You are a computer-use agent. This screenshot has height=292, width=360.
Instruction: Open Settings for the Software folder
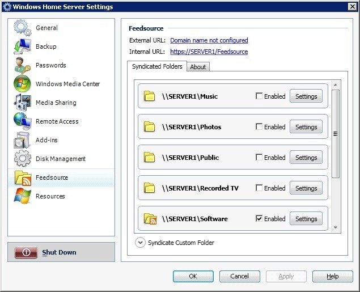306,219
